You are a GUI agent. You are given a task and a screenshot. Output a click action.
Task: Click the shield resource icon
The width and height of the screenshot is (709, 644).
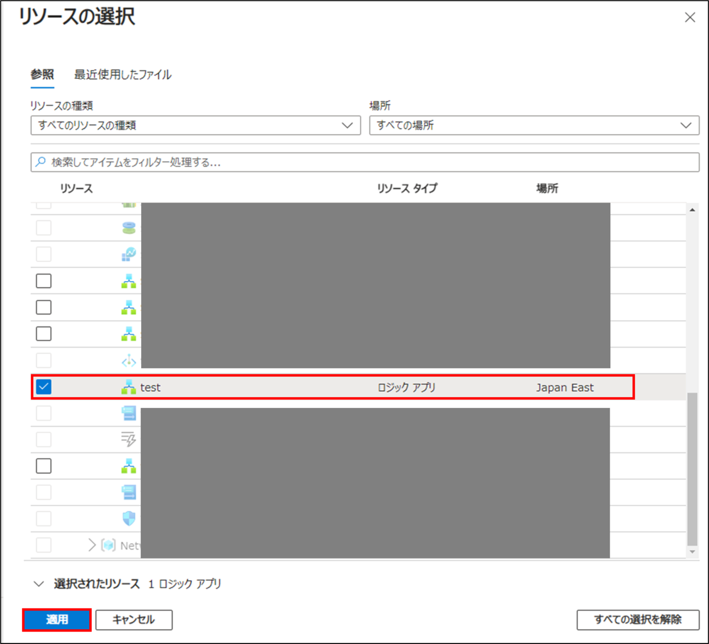tap(128, 518)
